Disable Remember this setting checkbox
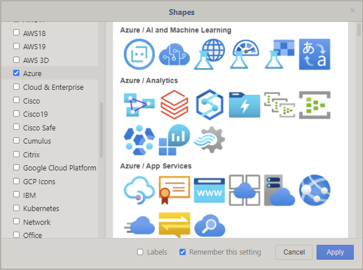Screen dimensions: 363x270 tap(182, 252)
